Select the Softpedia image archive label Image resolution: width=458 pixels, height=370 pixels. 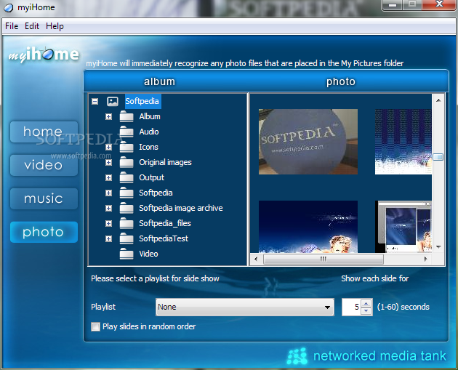point(181,208)
